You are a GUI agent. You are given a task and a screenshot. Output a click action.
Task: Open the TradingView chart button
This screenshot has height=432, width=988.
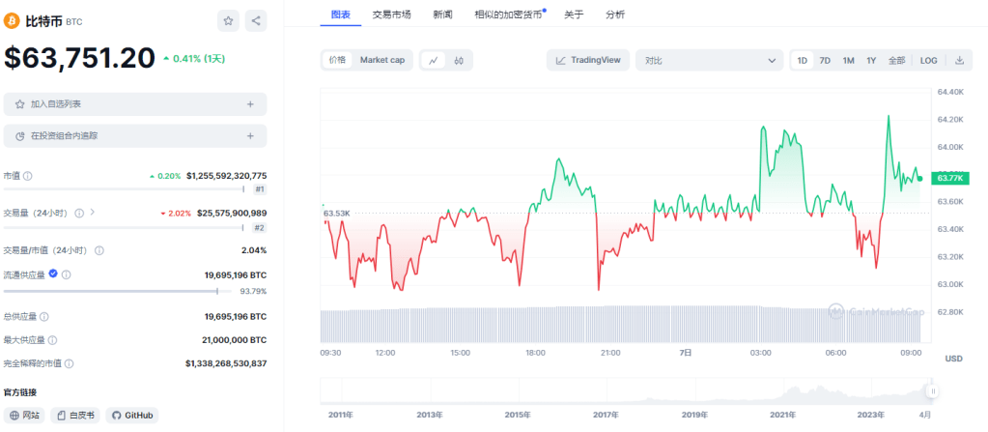click(588, 60)
